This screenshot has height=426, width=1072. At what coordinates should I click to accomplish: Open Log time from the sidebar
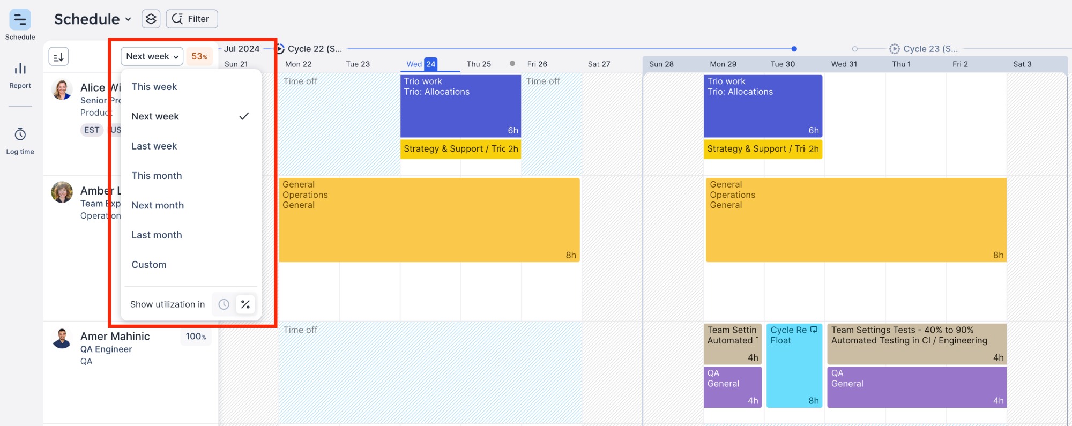(20, 141)
